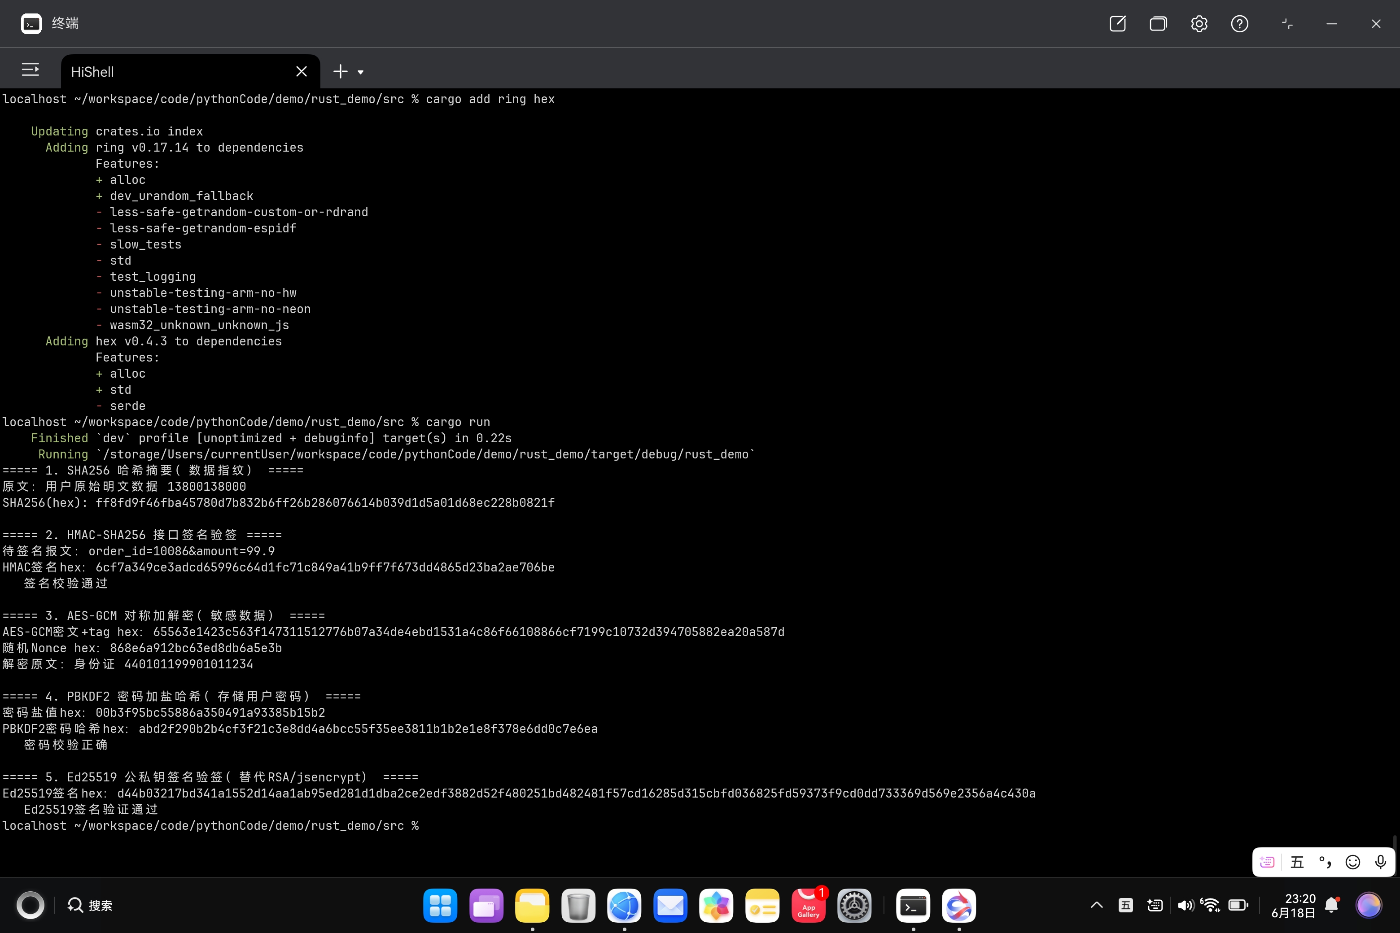Image resolution: width=1400 pixels, height=933 pixels.
Task: Toggle the 五 input mode in IME bar
Action: [x=1297, y=862]
